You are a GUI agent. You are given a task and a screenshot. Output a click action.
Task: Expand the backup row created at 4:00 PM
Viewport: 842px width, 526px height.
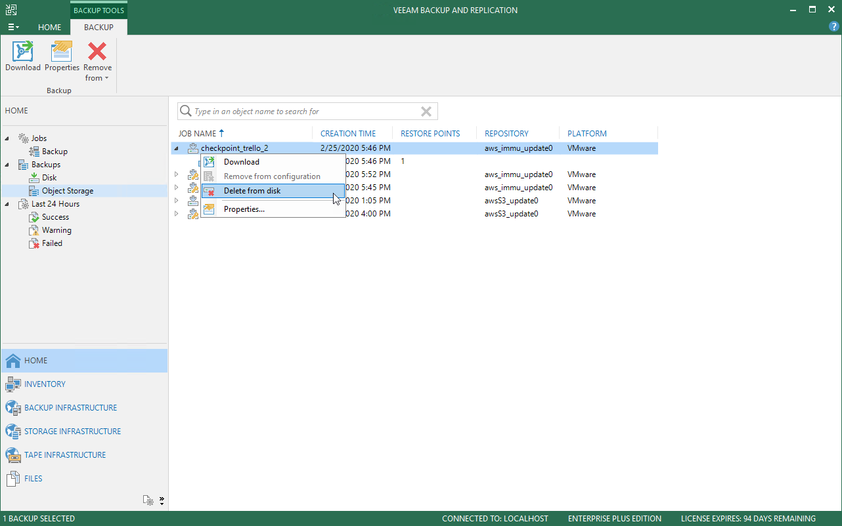(x=176, y=214)
